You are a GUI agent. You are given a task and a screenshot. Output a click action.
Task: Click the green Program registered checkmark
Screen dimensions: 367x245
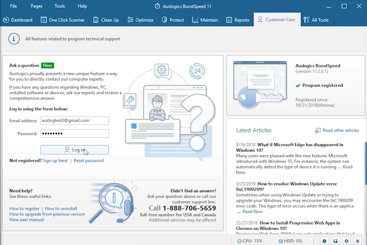[298, 86]
